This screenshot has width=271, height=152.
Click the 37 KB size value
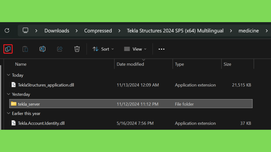click(x=246, y=123)
